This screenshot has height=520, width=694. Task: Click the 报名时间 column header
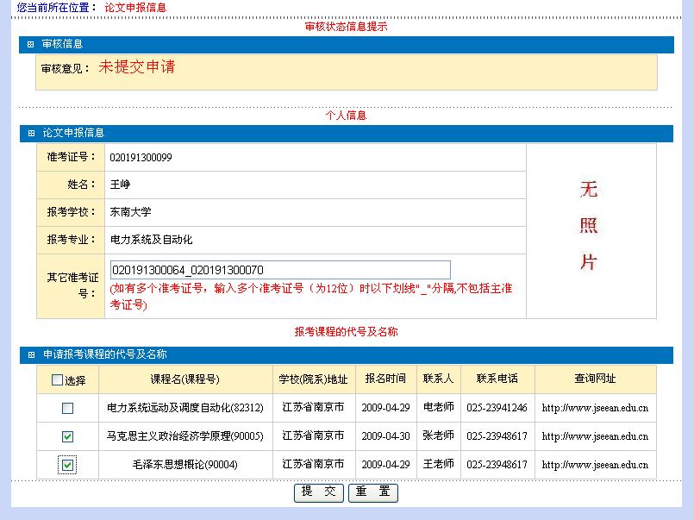[x=385, y=379]
